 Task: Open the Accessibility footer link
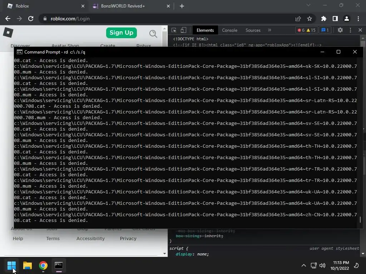(x=90, y=239)
